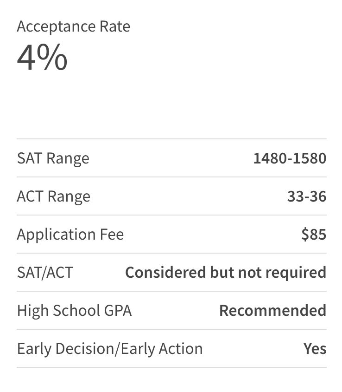Click the divider line above SAT Range
The image size is (342, 392).
tap(171, 139)
